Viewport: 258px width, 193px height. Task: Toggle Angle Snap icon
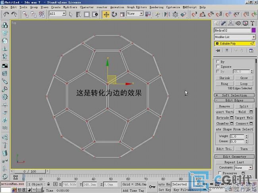[x=202, y=14]
